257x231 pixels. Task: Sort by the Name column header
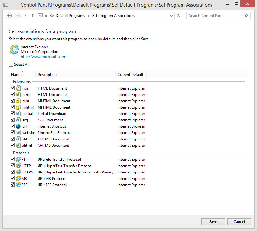(22, 75)
